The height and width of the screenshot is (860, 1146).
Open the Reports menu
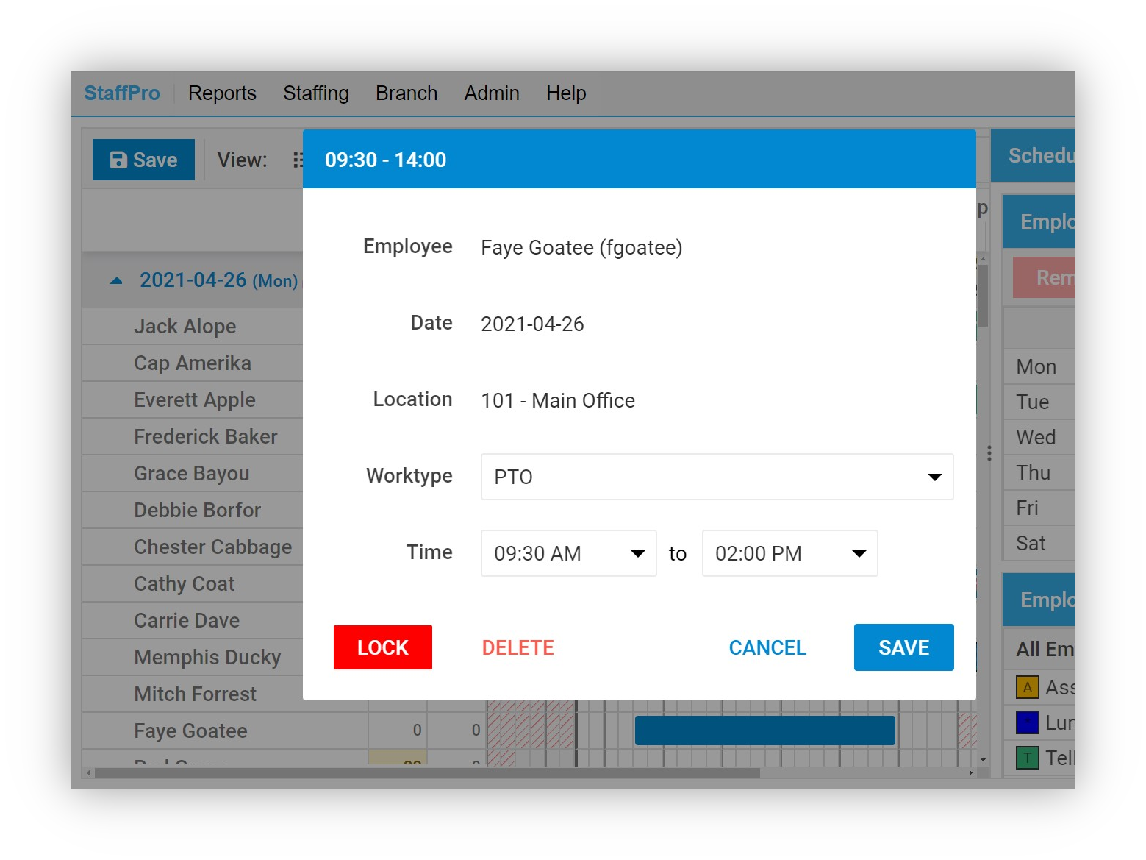(x=222, y=93)
